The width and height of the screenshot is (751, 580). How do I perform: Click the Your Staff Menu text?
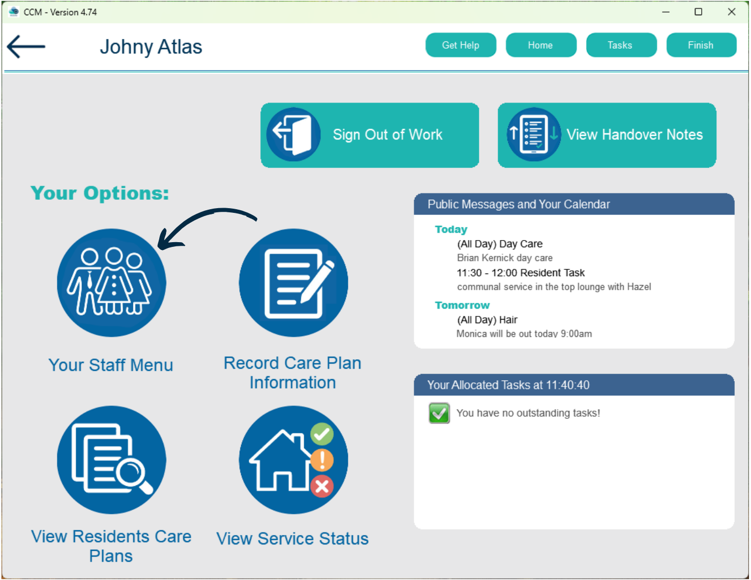pyautogui.click(x=111, y=365)
